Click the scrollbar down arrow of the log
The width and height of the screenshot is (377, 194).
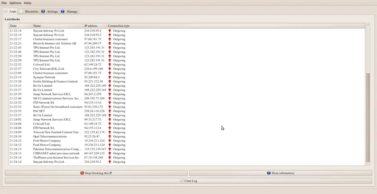click(x=368, y=164)
